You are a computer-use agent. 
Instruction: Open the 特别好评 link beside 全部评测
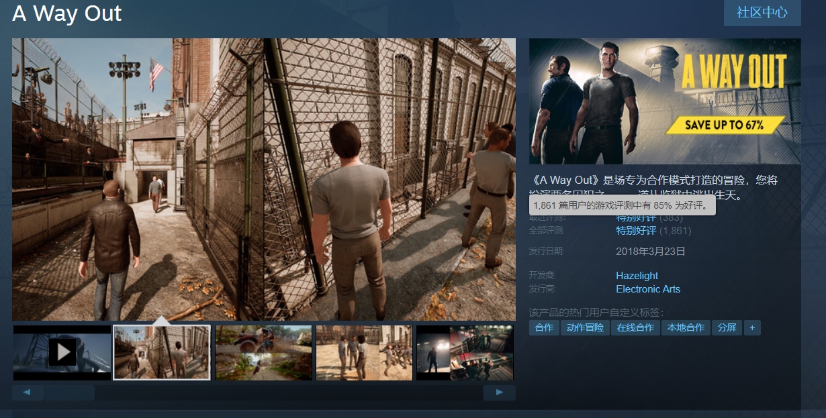click(x=636, y=231)
